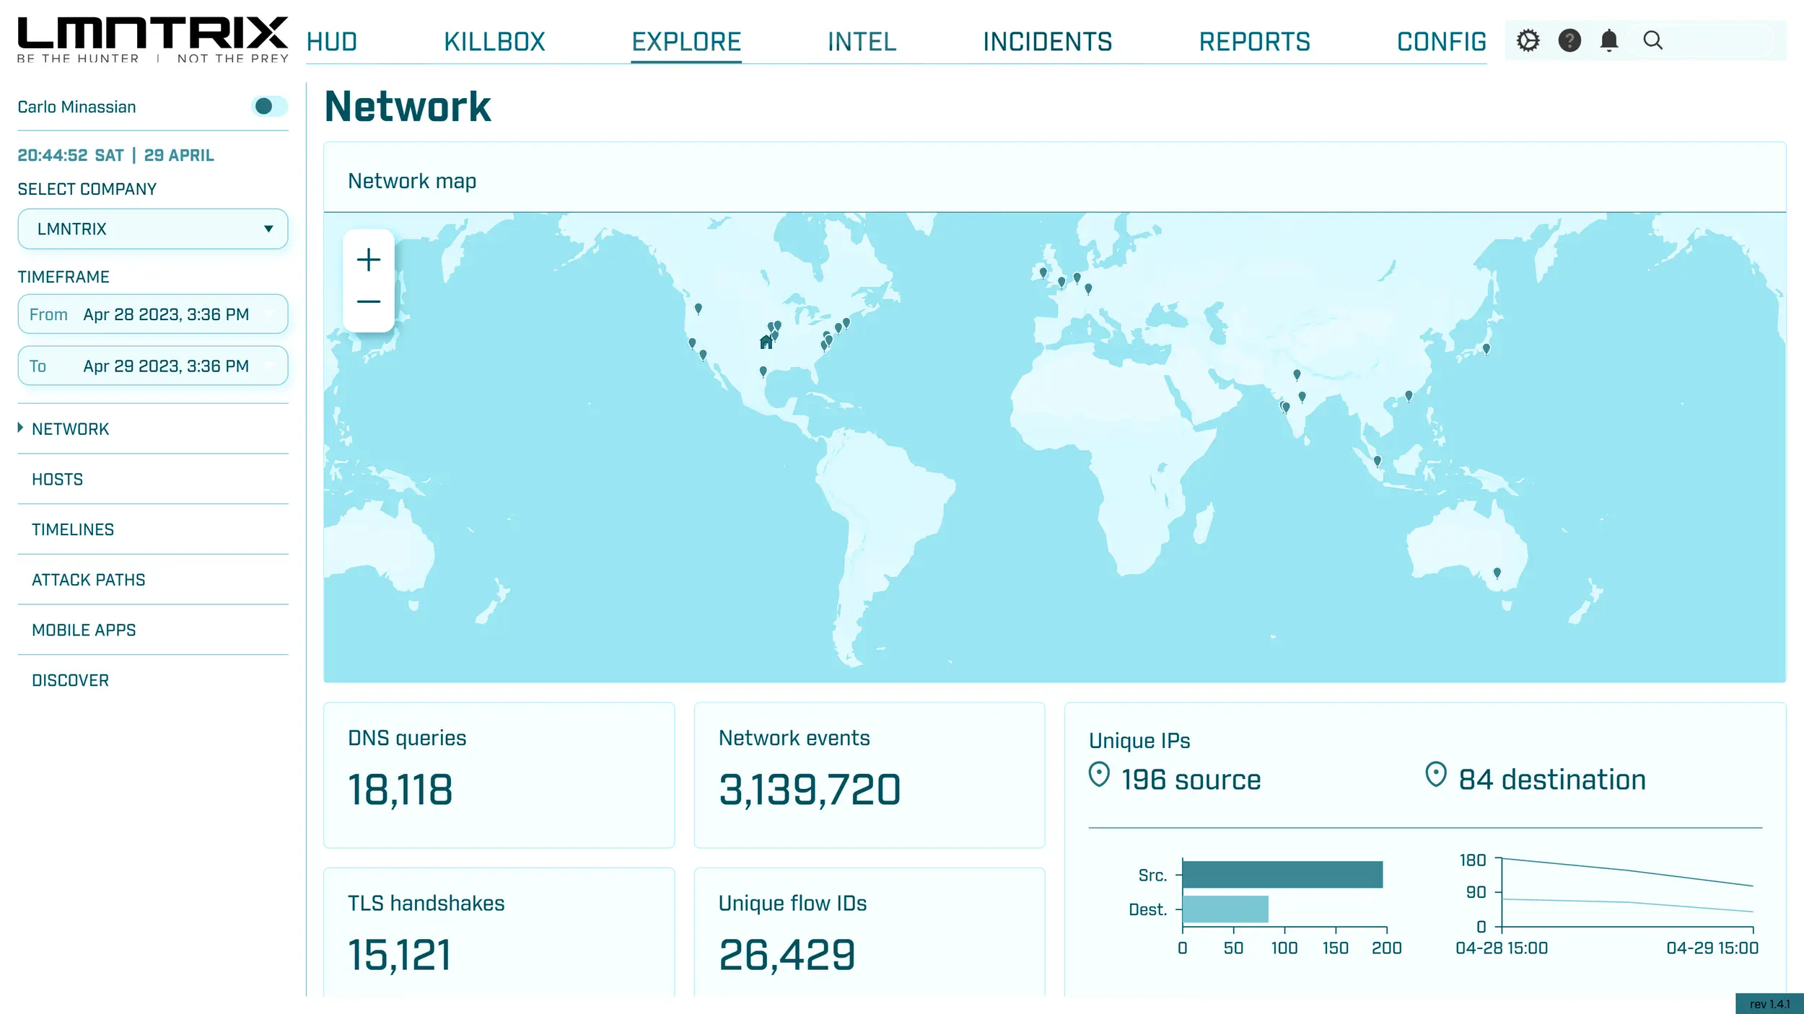The width and height of the screenshot is (1804, 1014).
Task: Click the search magnifier icon
Action: click(x=1652, y=40)
